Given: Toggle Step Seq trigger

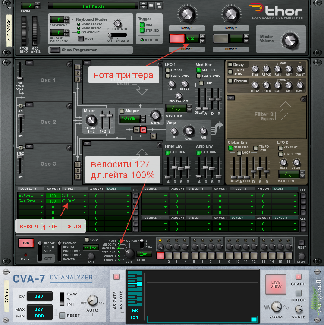Looking at the screenshot, I should click(142, 31).
